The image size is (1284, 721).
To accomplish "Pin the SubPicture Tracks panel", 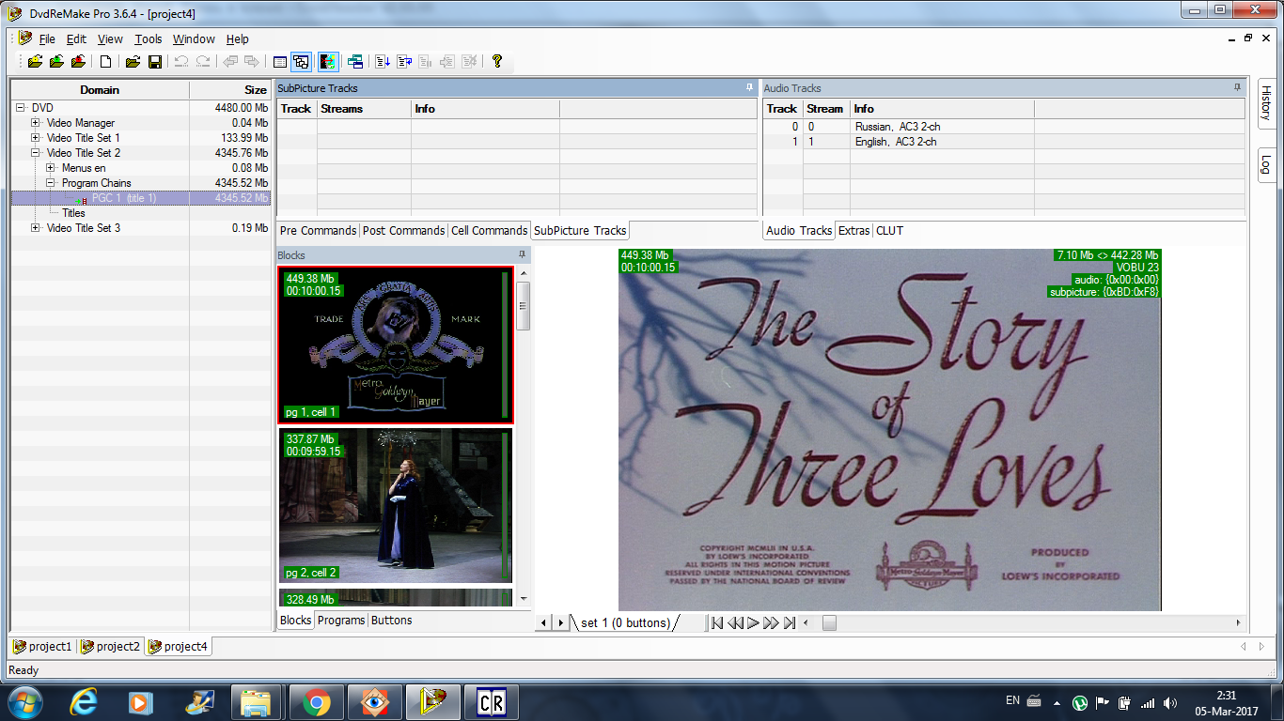I will 749,88.
